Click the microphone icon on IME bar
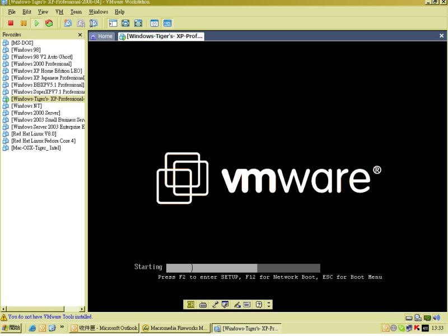The width and height of the screenshot is (448, 336). 215,305
